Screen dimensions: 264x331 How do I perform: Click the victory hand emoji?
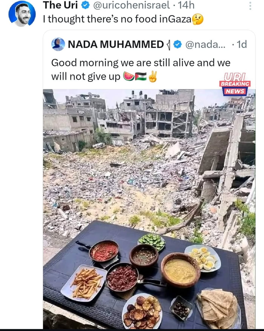152,77
